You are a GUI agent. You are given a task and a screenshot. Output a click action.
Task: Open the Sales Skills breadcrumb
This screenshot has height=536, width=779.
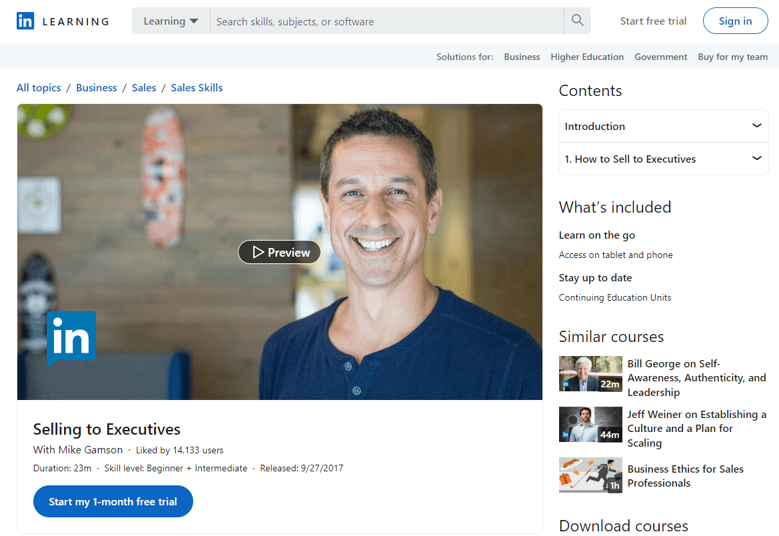point(197,88)
